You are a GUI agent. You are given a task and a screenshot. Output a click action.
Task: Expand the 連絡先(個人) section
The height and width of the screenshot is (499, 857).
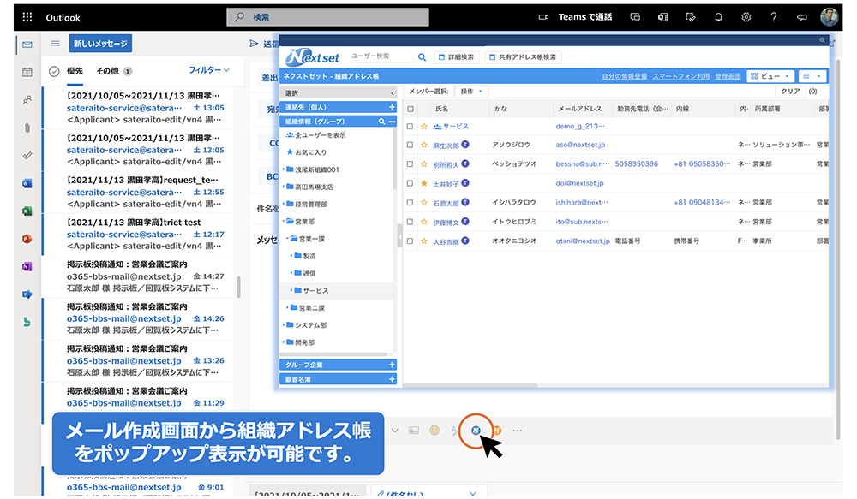tap(392, 107)
